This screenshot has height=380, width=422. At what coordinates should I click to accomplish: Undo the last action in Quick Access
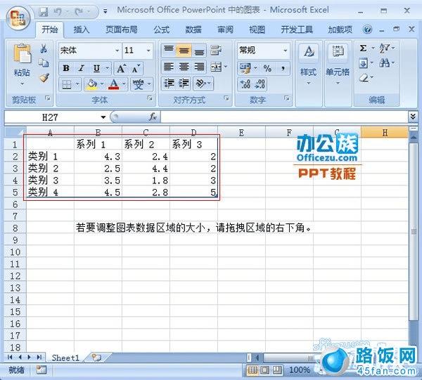[58, 11]
